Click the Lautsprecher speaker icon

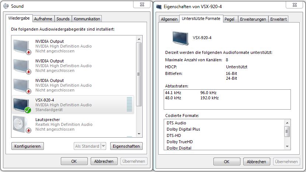[x=22, y=124]
